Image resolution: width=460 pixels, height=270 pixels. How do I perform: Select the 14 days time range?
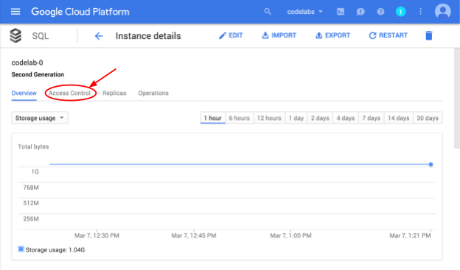398,118
